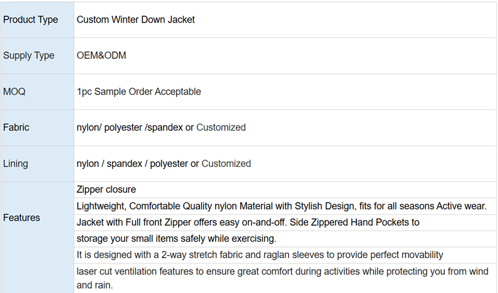The image size is (498, 293).
Task: Click "nylon/ polyester /spandex" in Fabric row
Action: pyautogui.click(x=130, y=127)
